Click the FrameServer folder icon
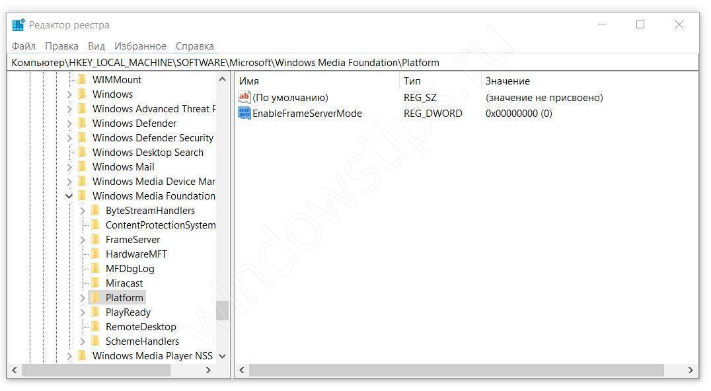Image resolution: width=711 pixels, height=391 pixels. point(95,239)
